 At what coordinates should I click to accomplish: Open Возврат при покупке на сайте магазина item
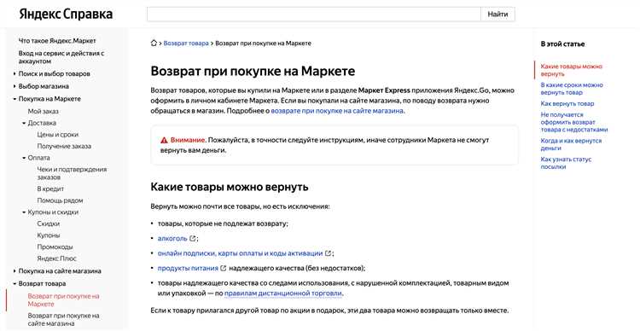(64, 320)
